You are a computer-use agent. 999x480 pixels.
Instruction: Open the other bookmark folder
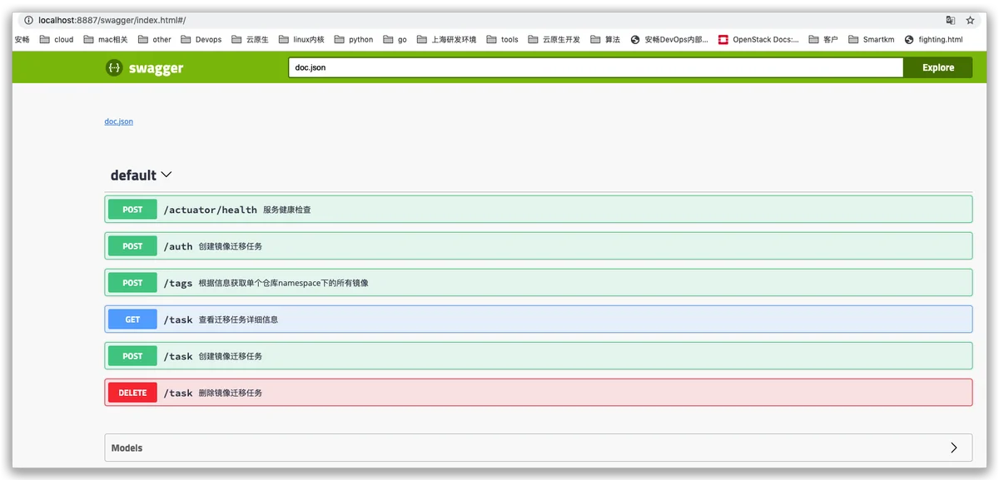(155, 39)
